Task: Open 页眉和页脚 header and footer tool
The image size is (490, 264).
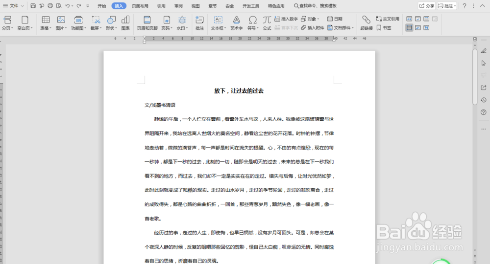Action: (x=147, y=23)
